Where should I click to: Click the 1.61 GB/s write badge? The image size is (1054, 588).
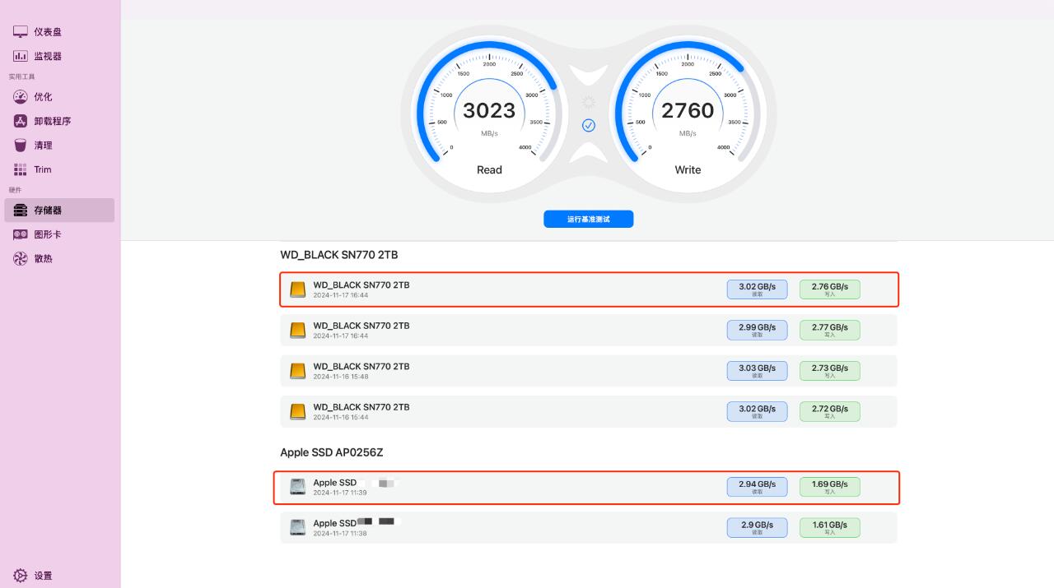point(829,527)
